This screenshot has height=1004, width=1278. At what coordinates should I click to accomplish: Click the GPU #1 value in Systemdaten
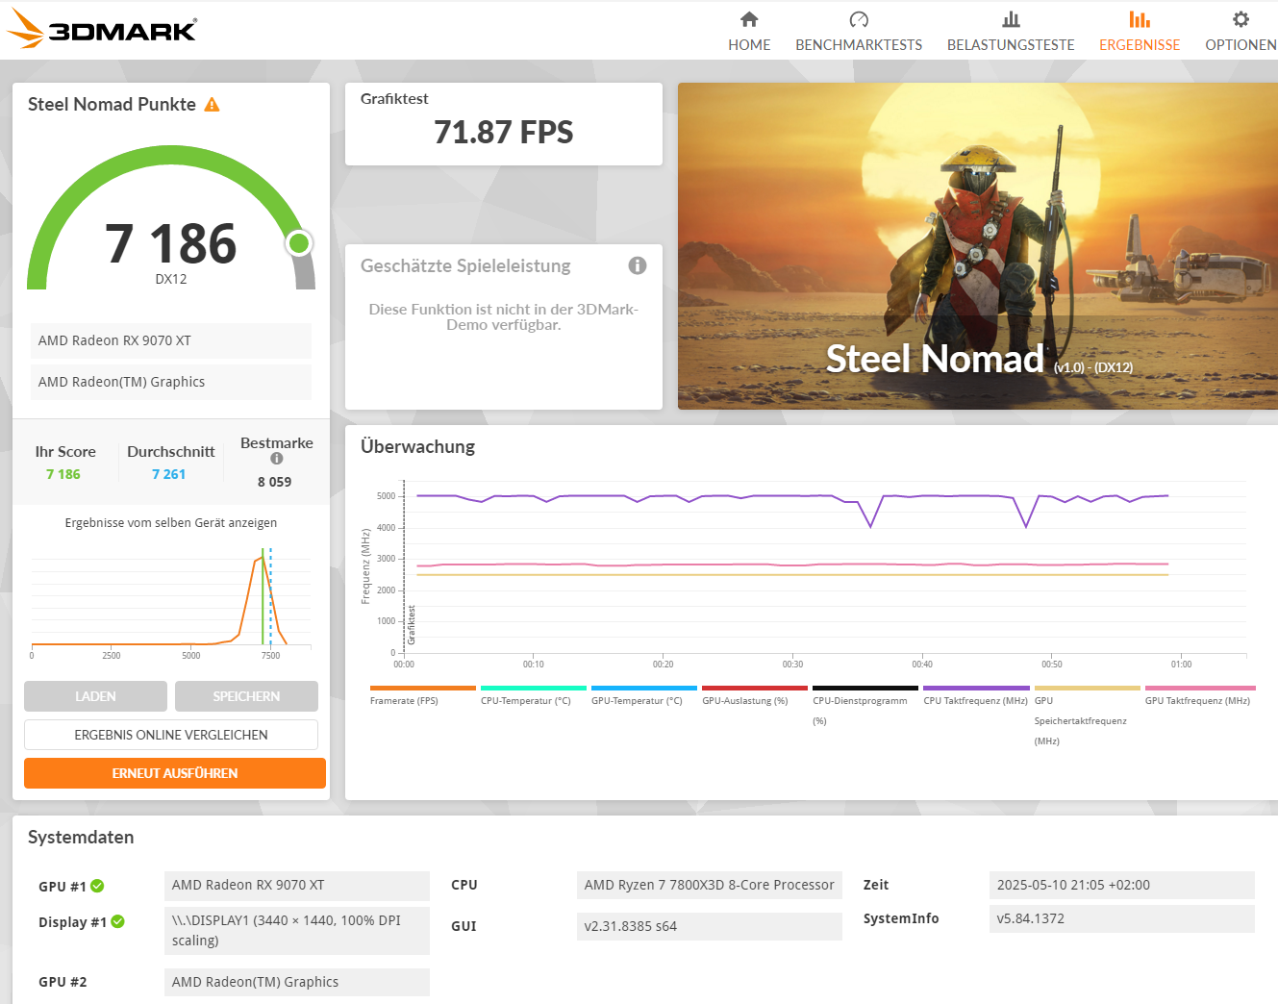click(x=297, y=886)
